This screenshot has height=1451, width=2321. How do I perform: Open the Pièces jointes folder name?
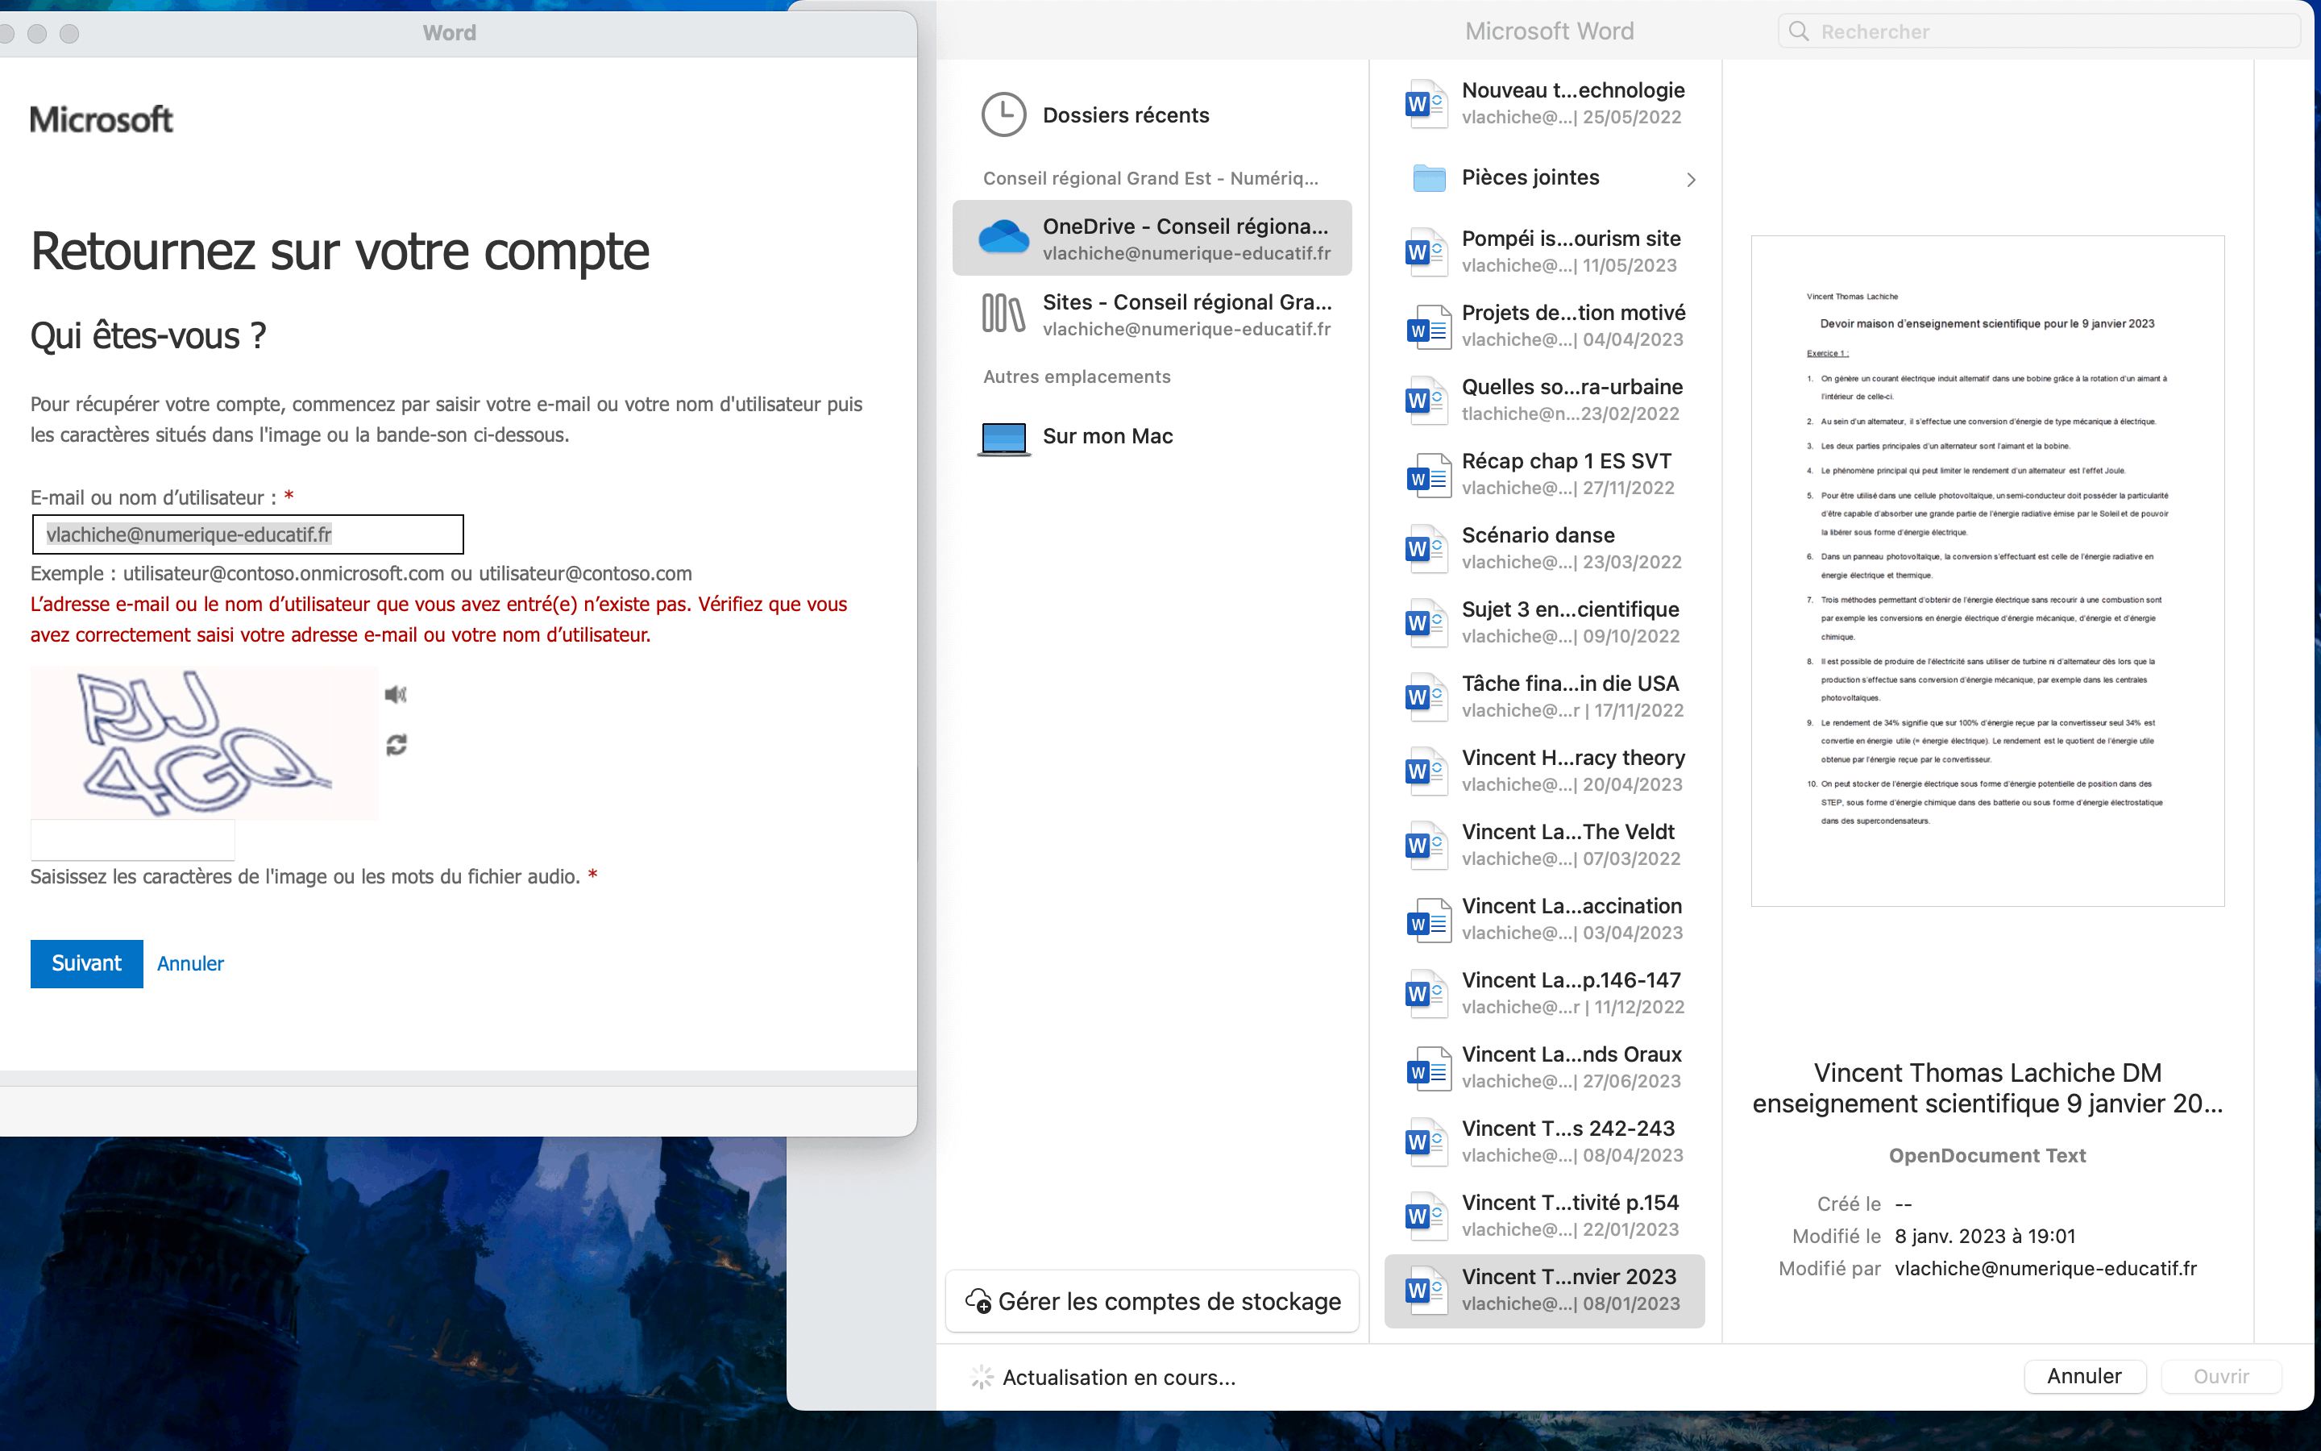[1530, 177]
